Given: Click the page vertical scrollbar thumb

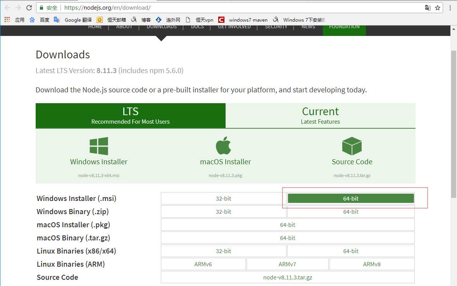Looking at the screenshot, I should [x=454, y=124].
